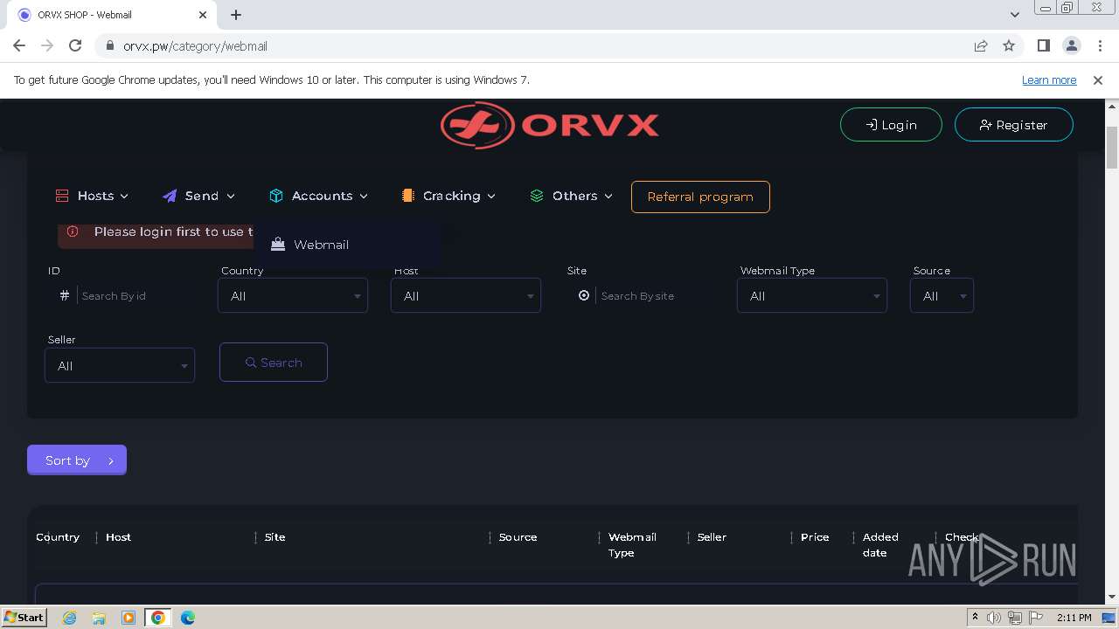Image resolution: width=1119 pixels, height=629 pixels.
Task: Open Internet Explorer from the taskbar
Action: [x=69, y=618]
